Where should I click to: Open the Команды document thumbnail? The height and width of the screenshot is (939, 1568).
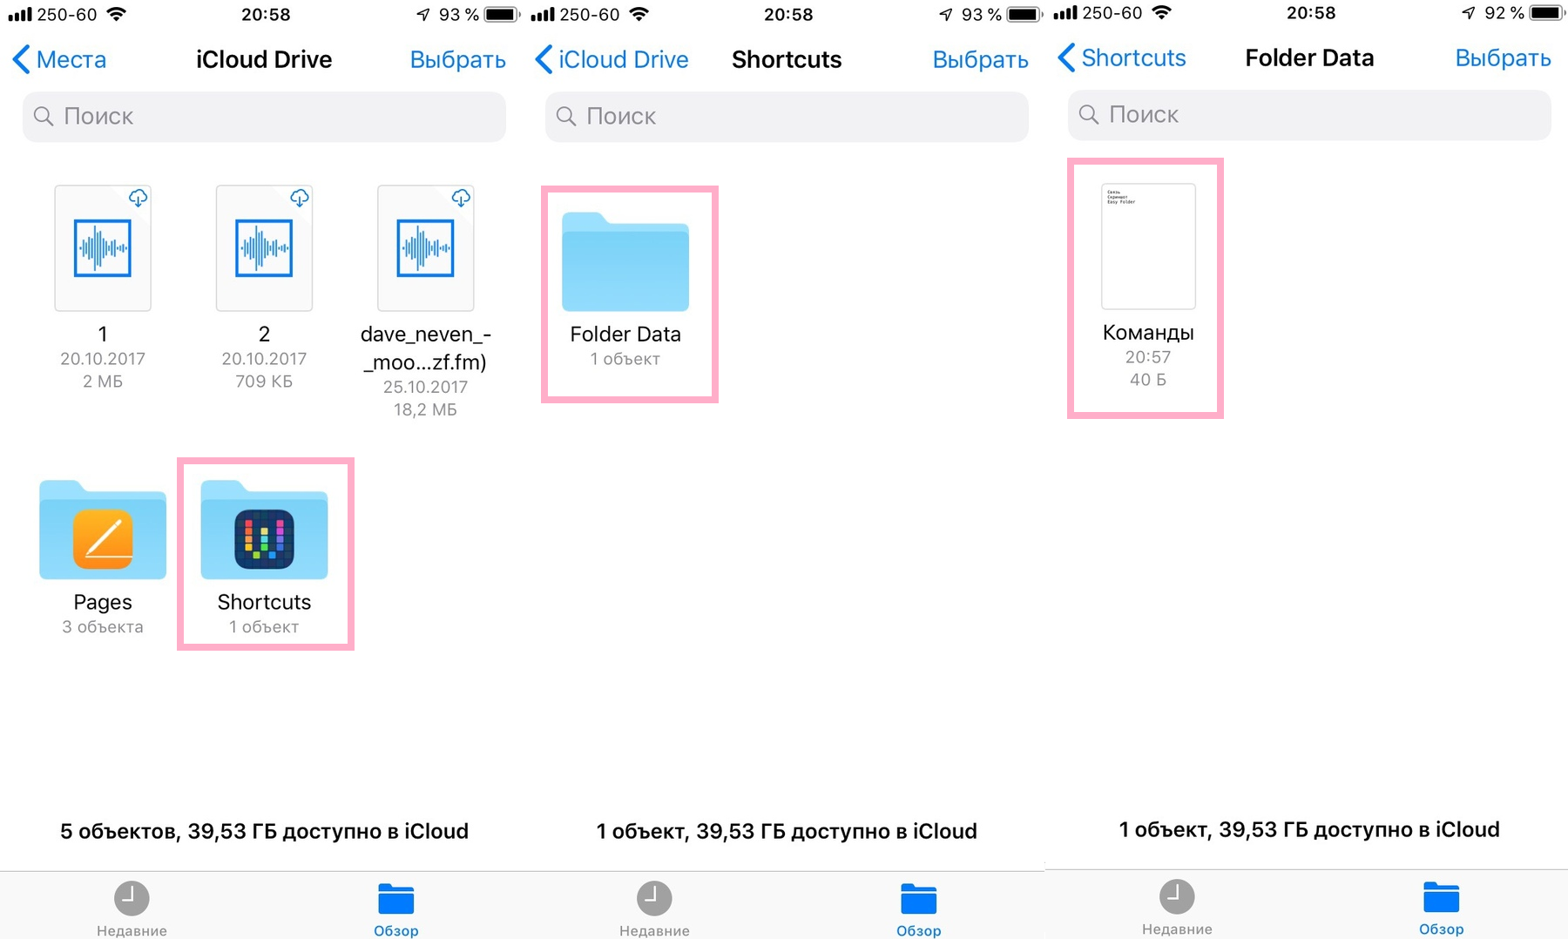pos(1148,247)
